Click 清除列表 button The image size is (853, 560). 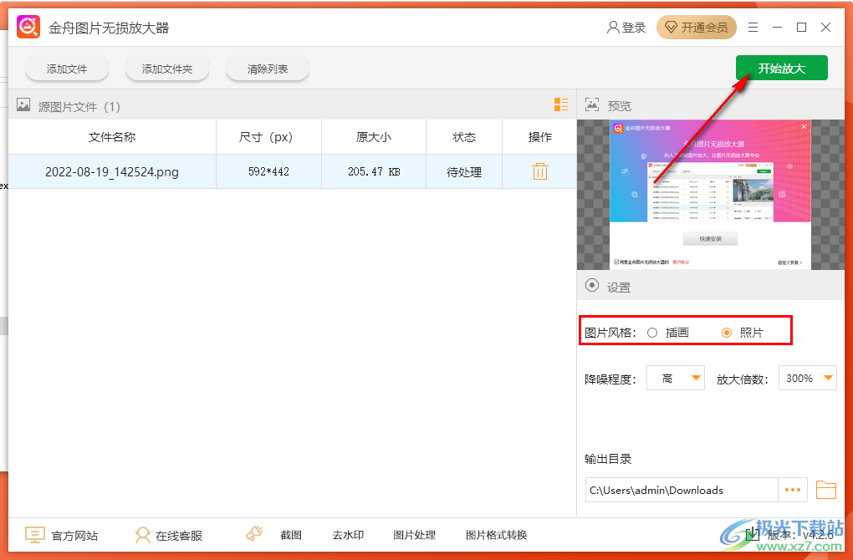(268, 69)
